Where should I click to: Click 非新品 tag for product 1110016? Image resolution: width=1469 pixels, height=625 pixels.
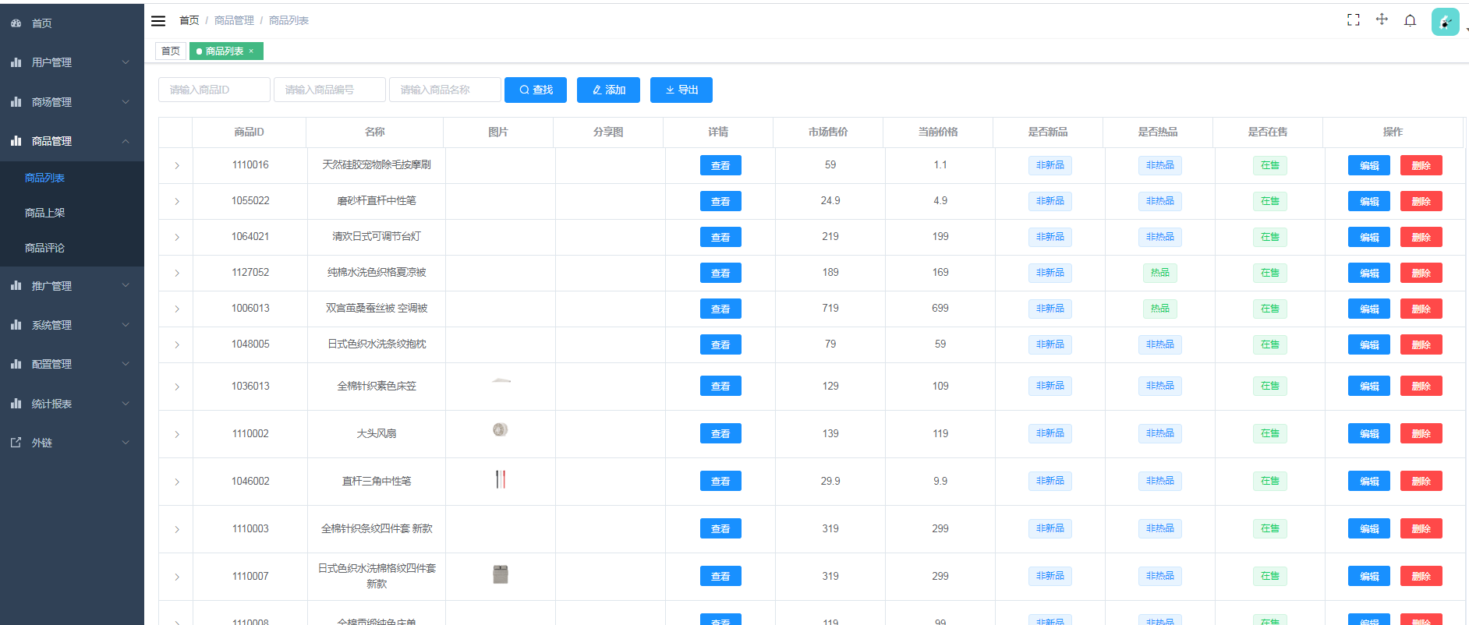click(x=1050, y=165)
